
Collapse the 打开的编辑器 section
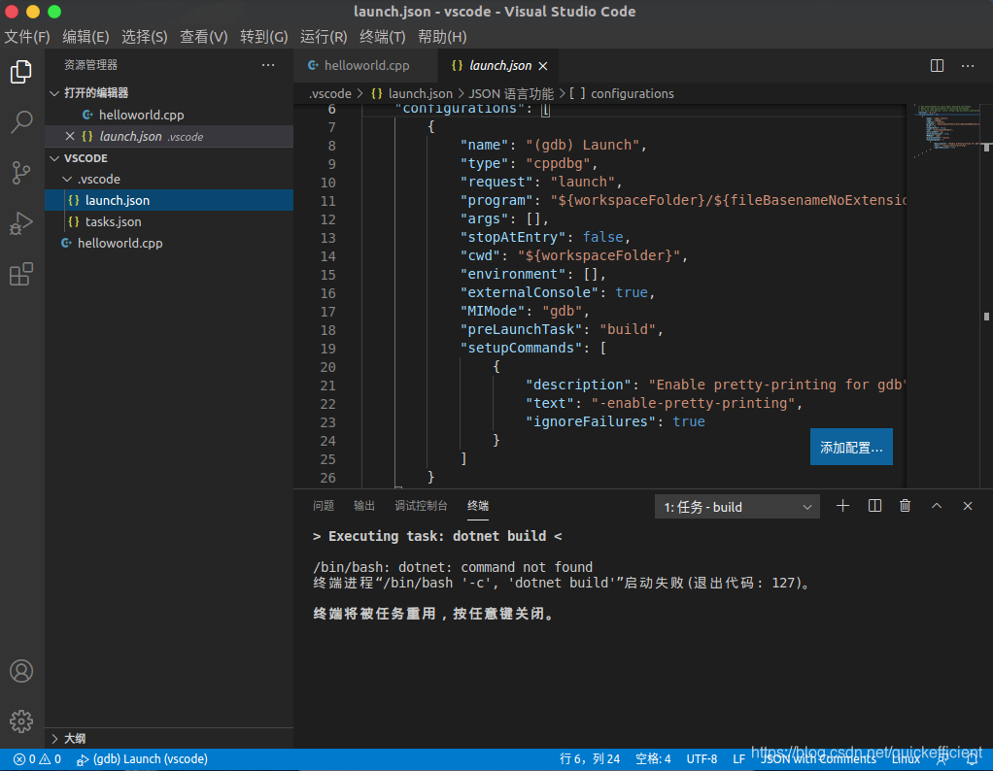(x=54, y=93)
